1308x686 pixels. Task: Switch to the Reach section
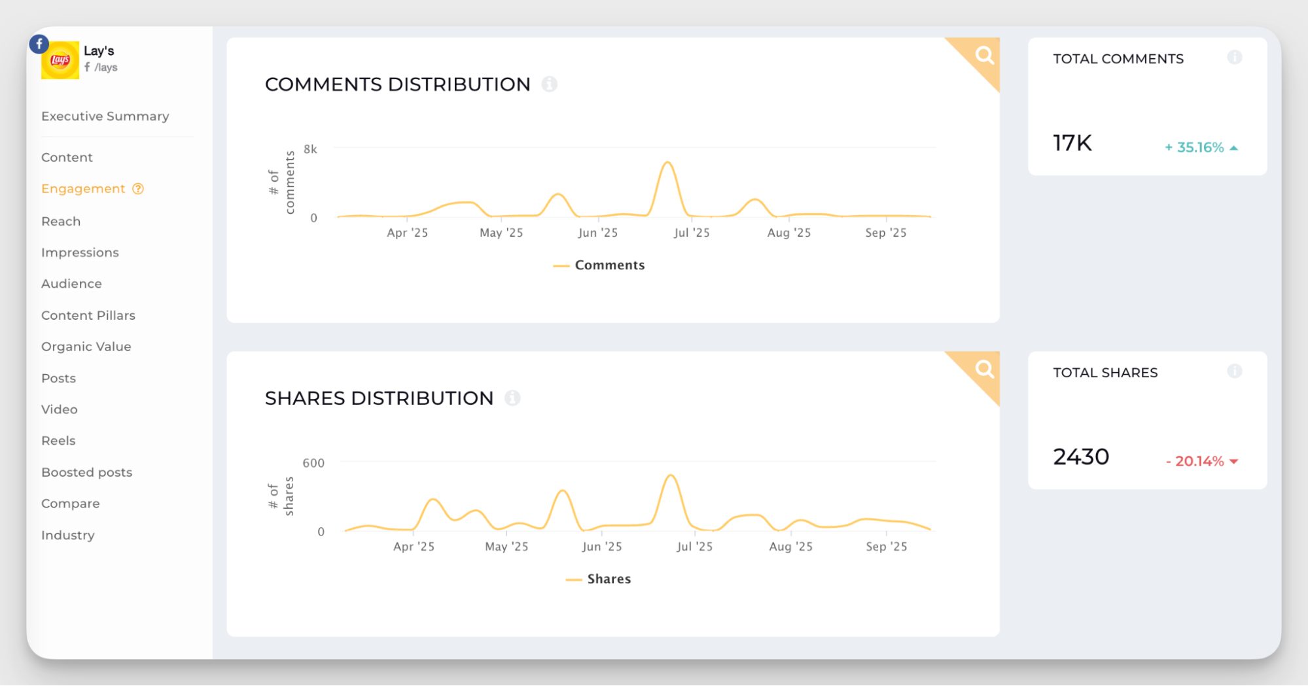tap(61, 221)
